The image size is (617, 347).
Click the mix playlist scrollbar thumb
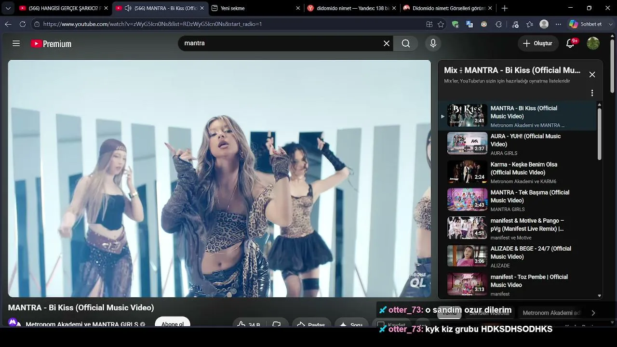tap(599, 133)
